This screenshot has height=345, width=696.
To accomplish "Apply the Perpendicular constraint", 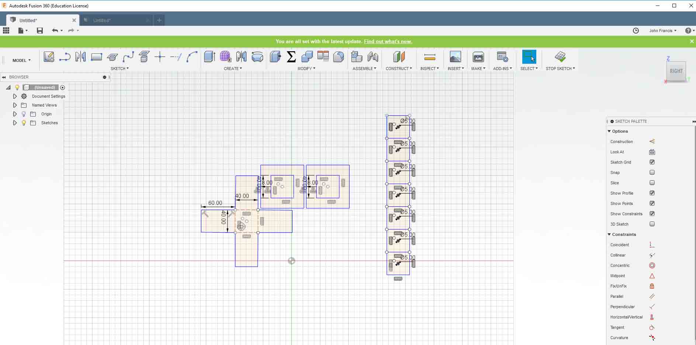I will pos(652,307).
